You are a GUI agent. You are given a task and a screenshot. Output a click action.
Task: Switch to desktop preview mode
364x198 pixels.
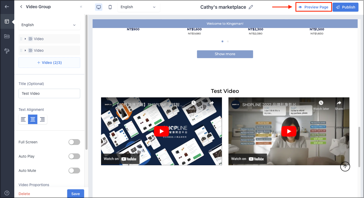99,7
